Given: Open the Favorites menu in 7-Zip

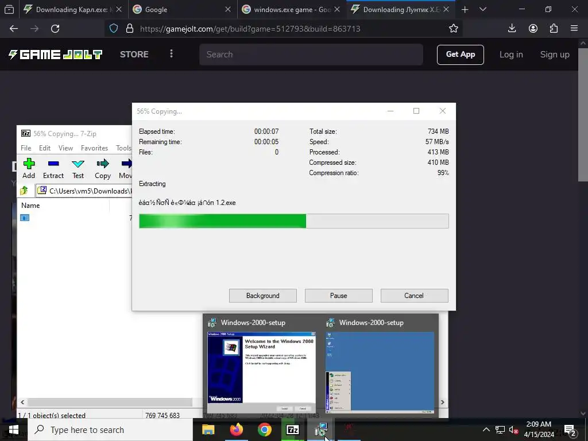Looking at the screenshot, I should [95, 148].
